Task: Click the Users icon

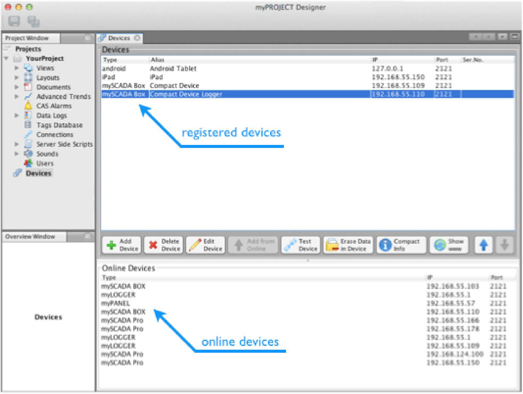Action: point(28,163)
